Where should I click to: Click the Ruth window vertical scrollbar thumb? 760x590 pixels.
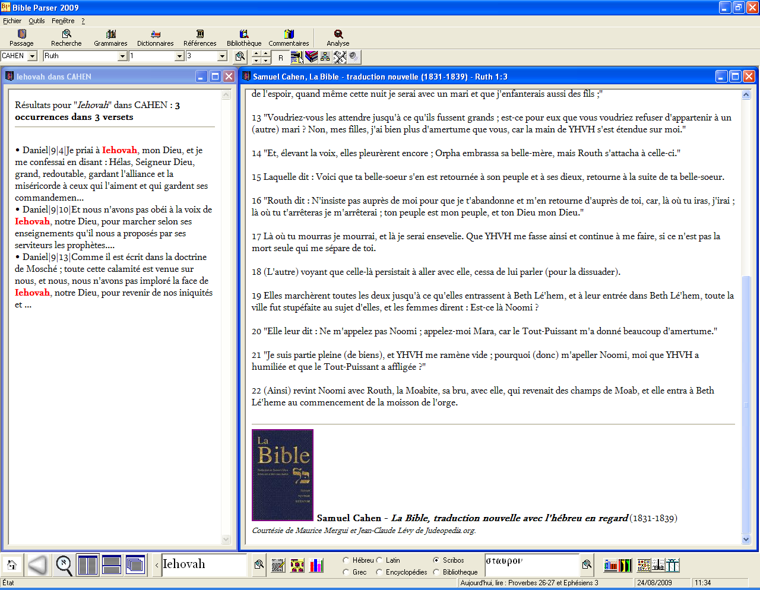click(x=746, y=405)
